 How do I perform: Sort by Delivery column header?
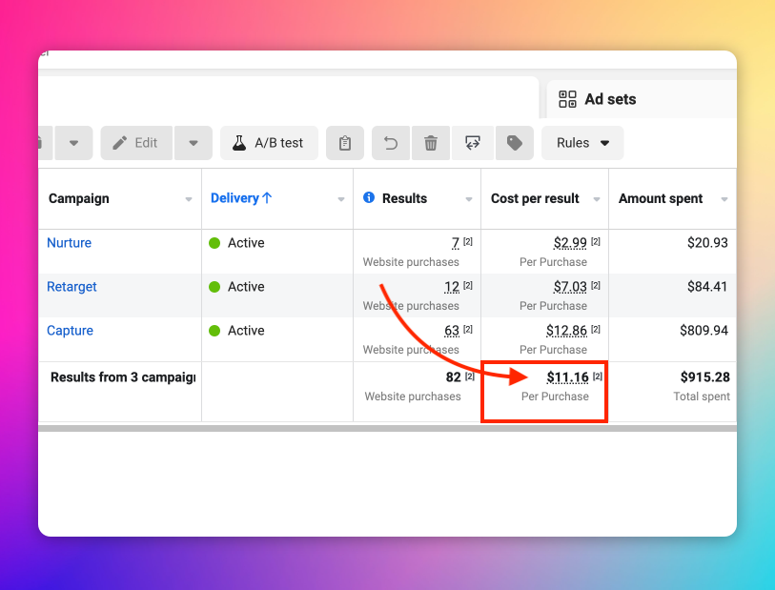tap(241, 198)
